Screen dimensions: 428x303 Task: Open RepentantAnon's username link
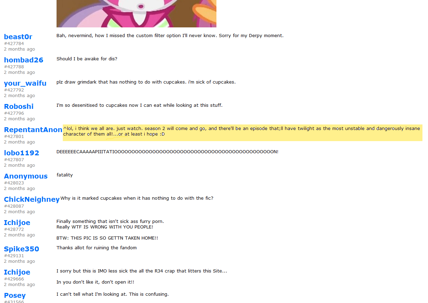[33, 130]
